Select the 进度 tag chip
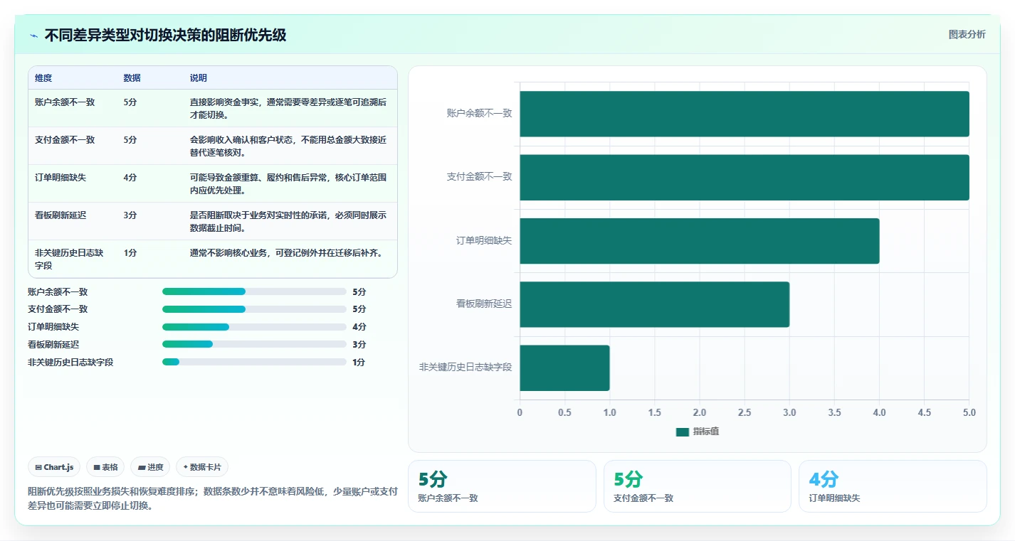The height and width of the screenshot is (541, 1015). [x=150, y=467]
